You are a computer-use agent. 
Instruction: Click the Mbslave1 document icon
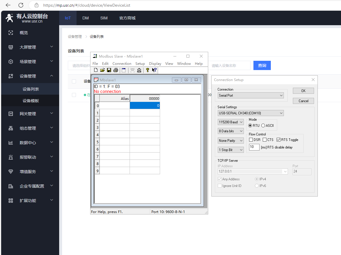click(x=96, y=80)
